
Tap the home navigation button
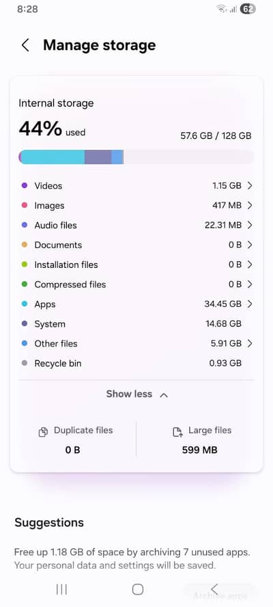(x=138, y=589)
